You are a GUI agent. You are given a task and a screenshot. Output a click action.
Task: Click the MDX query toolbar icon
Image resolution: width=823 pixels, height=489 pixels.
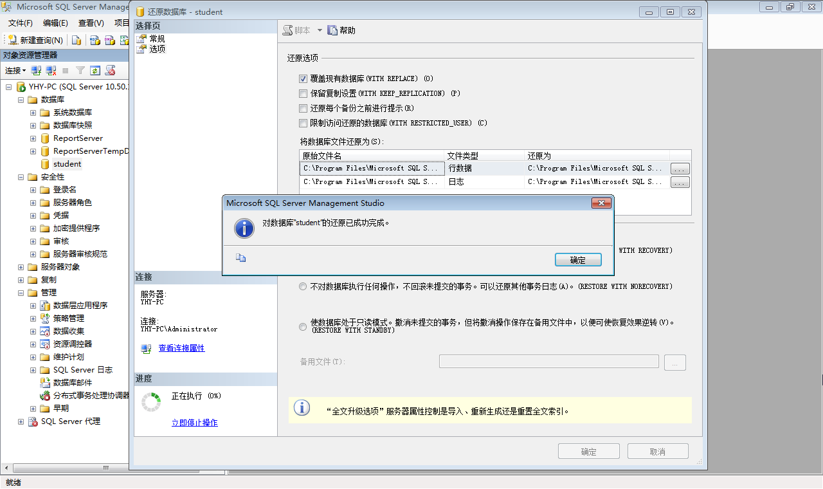[x=95, y=40]
